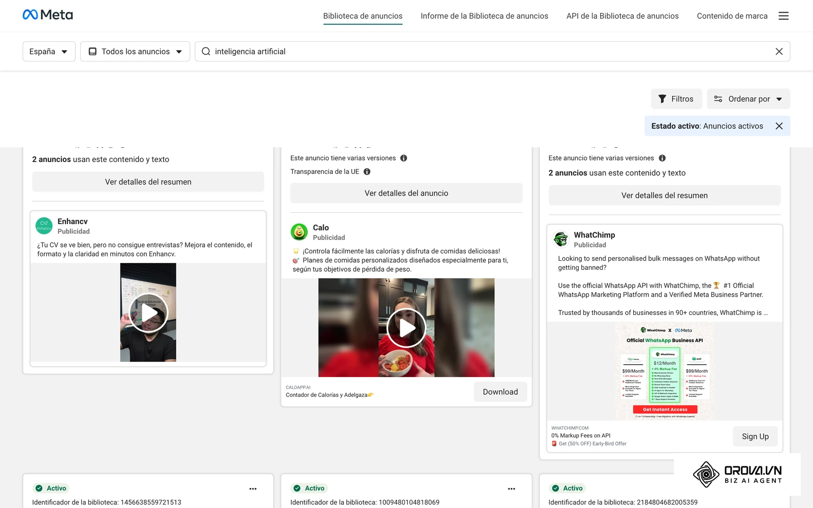Open Todos los anuncios category dropdown
This screenshot has height=508, width=813.
point(135,51)
